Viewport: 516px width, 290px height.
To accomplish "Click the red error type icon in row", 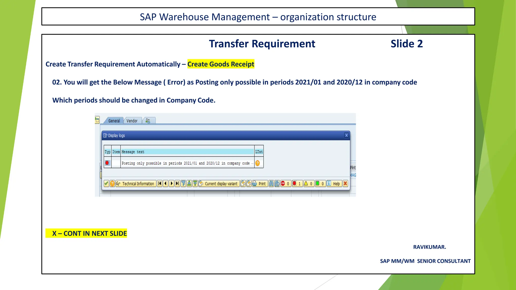I will click(107, 163).
